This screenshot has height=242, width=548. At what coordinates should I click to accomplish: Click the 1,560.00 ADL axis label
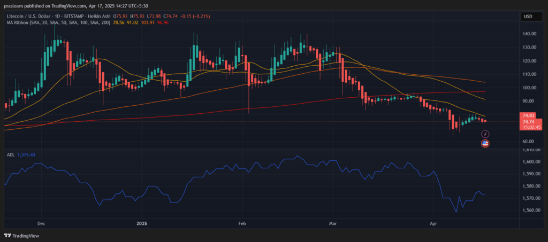[531, 210]
